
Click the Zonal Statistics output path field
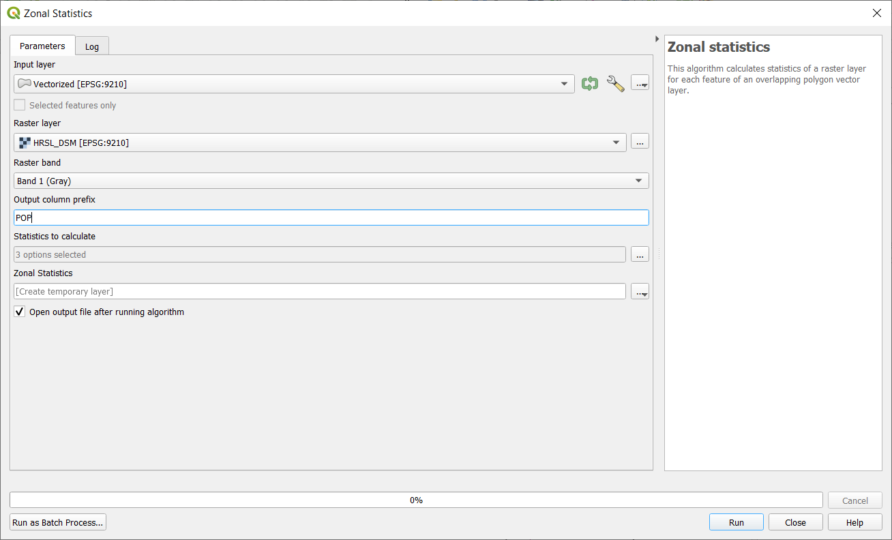point(320,291)
